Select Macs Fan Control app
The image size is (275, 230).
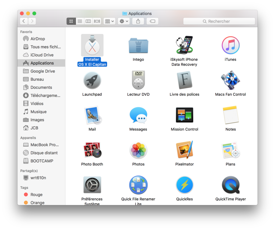pyautogui.click(x=230, y=80)
